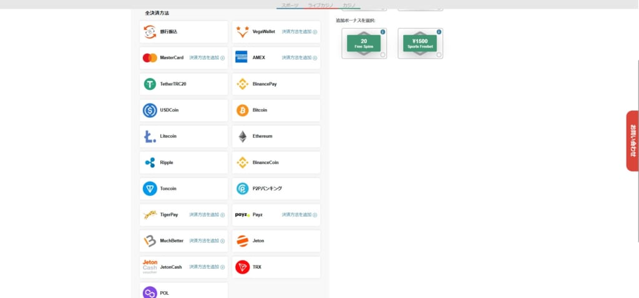Click the Ethereum logo

point(242,137)
